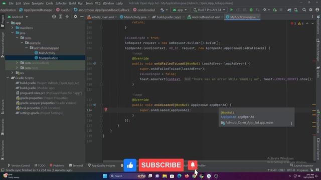Open the Terminal tool window

pyautogui.click(x=76, y=165)
